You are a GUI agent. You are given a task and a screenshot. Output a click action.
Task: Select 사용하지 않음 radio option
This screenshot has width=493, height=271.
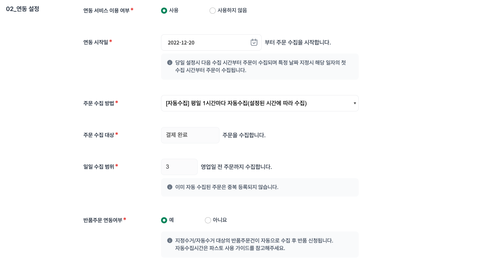212,10
